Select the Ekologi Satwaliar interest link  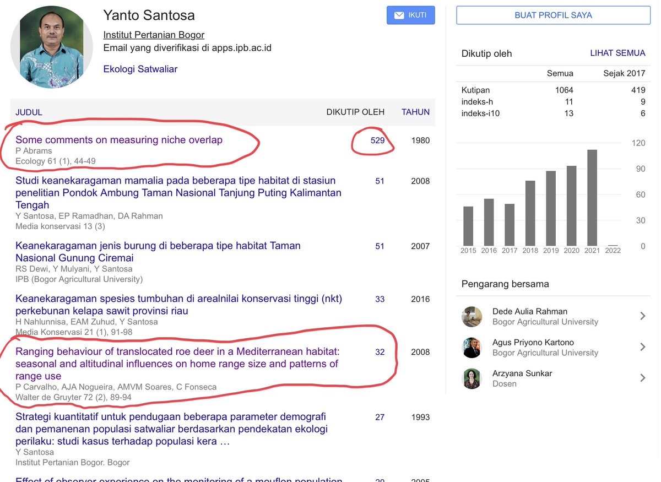(x=140, y=69)
